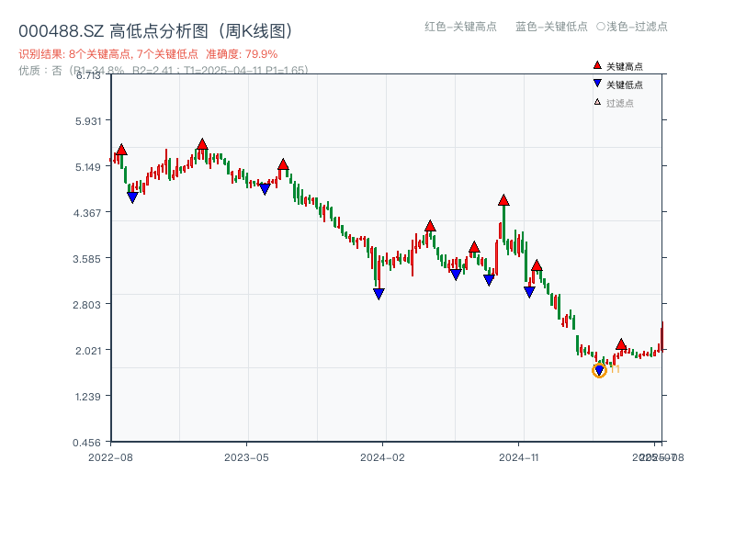Click the chart title 000488.SZ 高低点分析图

point(155,31)
